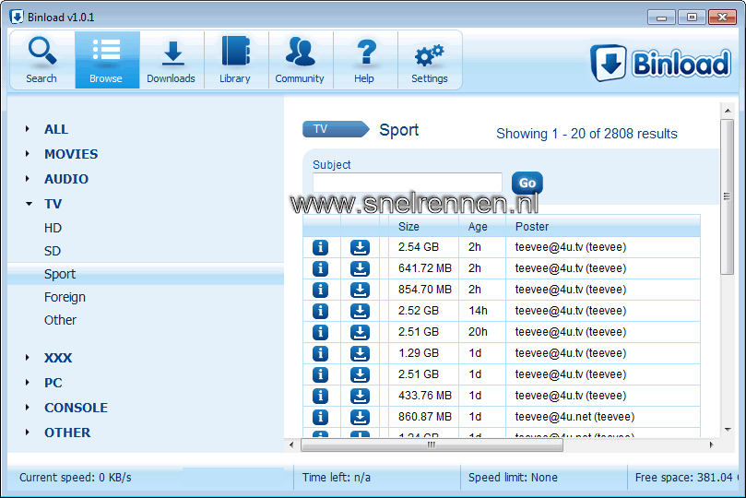Select the HD subcategory under TV

point(53,229)
